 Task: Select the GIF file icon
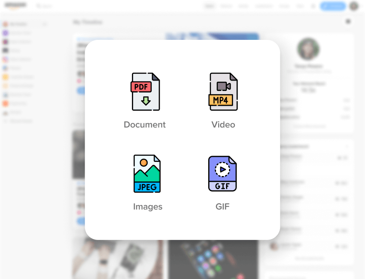tap(222, 174)
